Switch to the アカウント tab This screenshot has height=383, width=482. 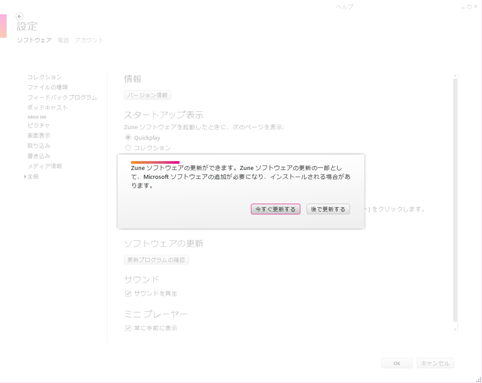(89, 40)
